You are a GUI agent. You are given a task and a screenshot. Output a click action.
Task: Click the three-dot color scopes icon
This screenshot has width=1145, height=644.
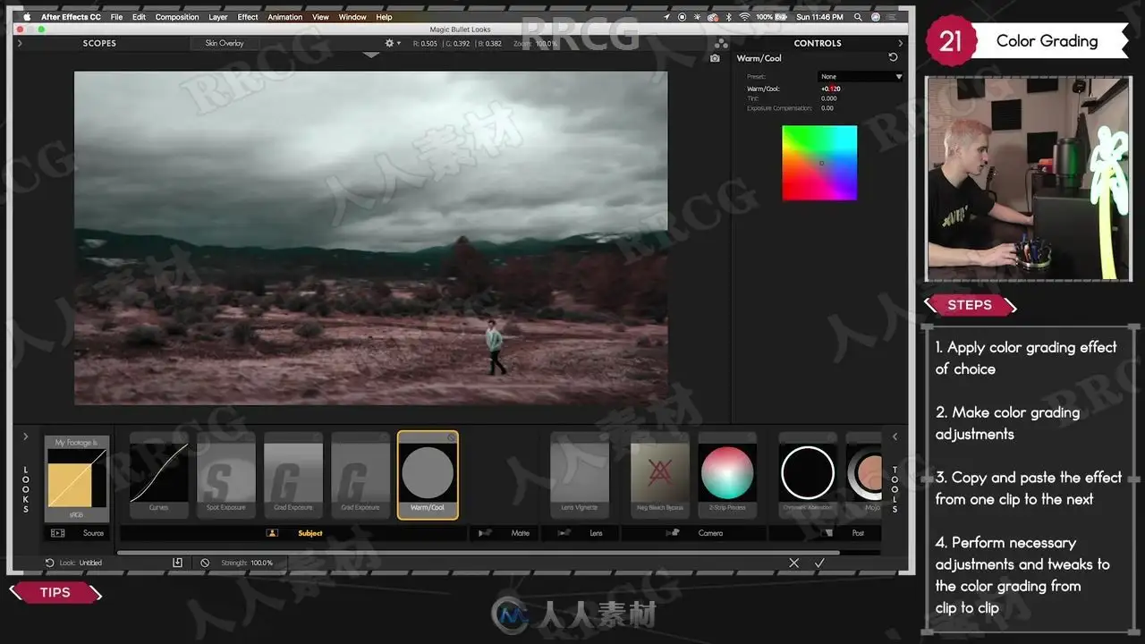pyautogui.click(x=721, y=43)
